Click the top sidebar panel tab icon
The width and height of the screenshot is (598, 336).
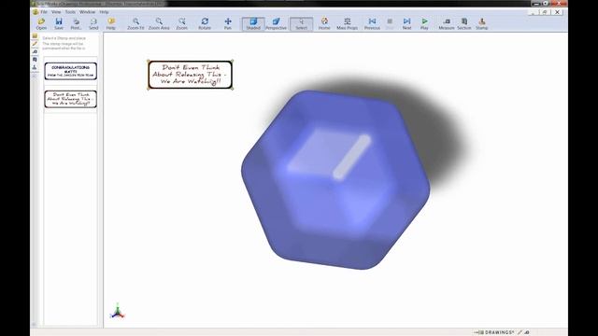tap(35, 36)
